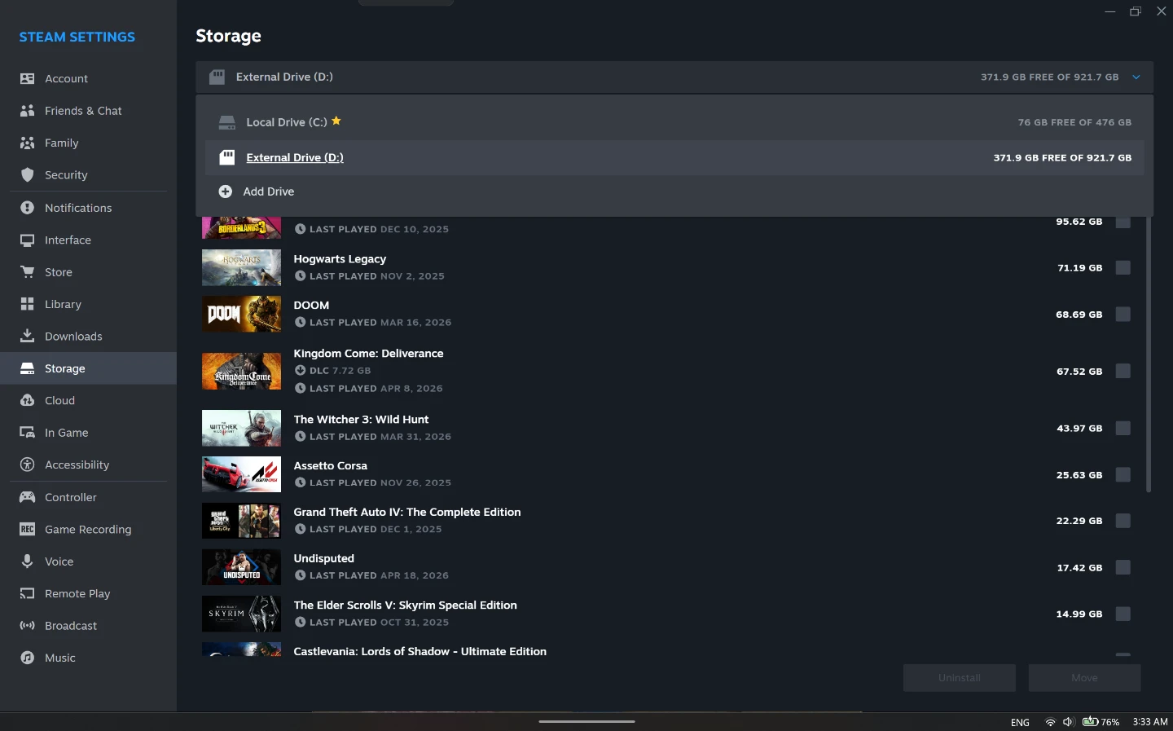The width and height of the screenshot is (1173, 731).
Task: Open the volume speaker tray icon
Action: coord(1068,722)
